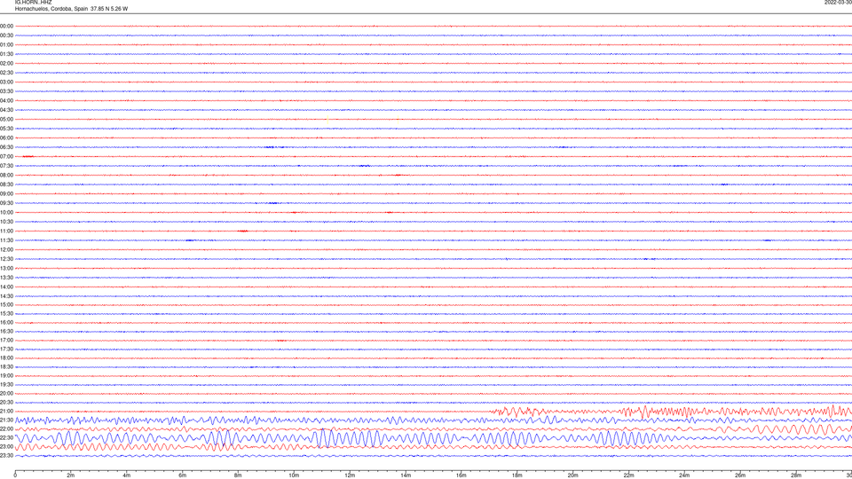Click the 21:00 row label

(x=6, y=412)
